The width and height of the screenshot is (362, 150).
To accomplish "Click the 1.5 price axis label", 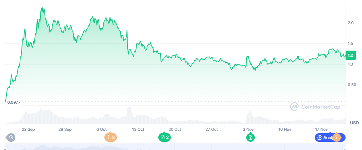I will (x=351, y=43).
